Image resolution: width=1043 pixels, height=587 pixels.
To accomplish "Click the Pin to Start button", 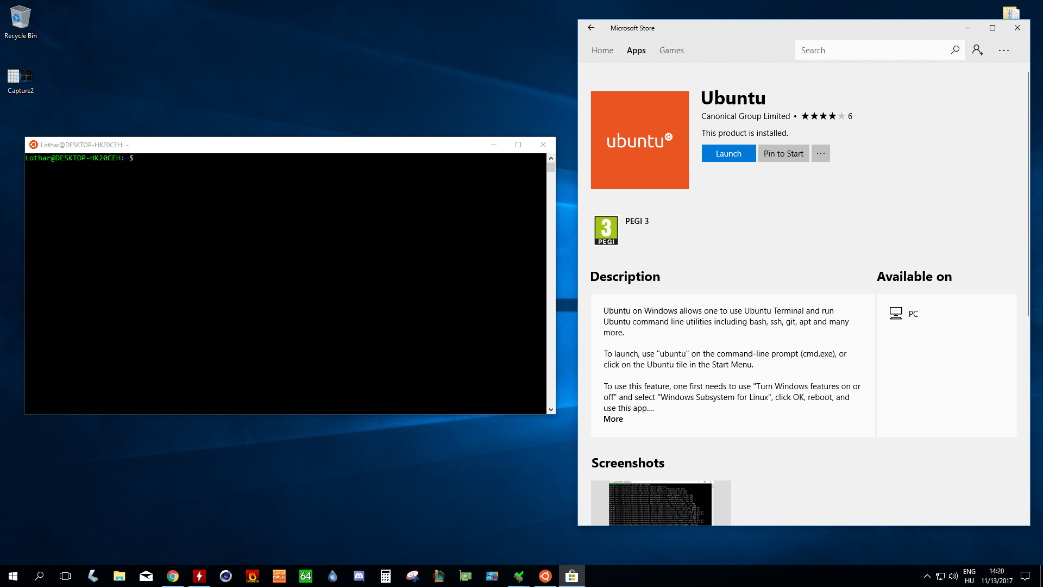I will coord(783,153).
